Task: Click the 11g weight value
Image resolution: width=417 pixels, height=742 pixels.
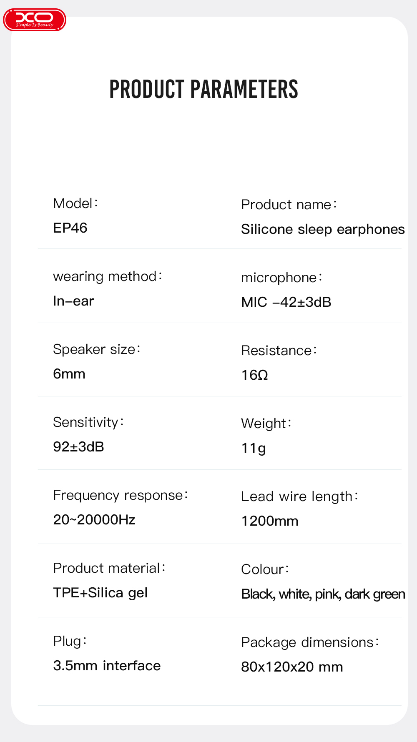Action: pos(254,448)
